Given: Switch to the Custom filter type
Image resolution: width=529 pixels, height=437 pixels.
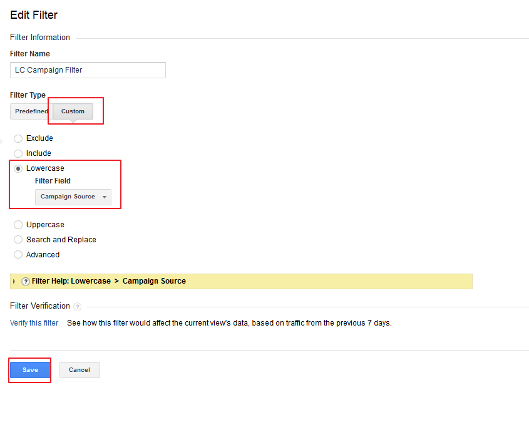Looking at the screenshot, I should click(x=73, y=111).
